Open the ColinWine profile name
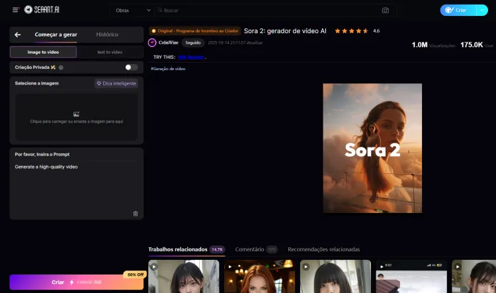This screenshot has height=293, width=496. tap(168, 43)
